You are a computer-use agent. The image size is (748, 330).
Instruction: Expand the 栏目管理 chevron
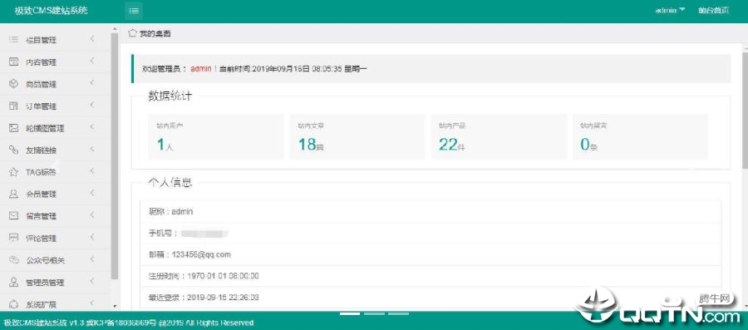coord(91,38)
